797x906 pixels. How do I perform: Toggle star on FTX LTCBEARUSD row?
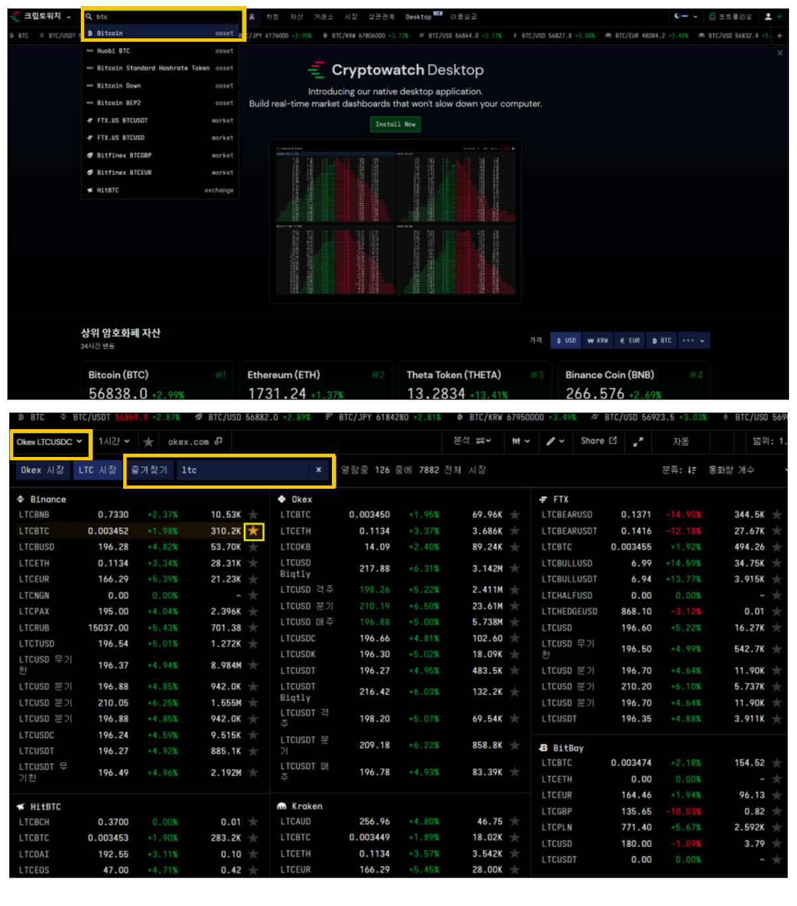[776, 515]
